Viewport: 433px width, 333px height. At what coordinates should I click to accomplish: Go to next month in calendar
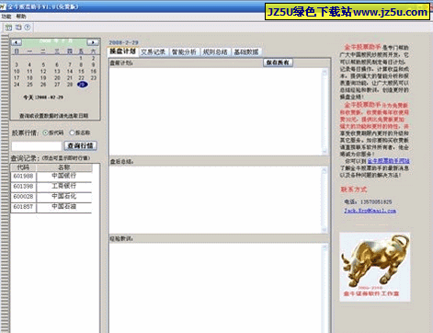(x=93, y=42)
